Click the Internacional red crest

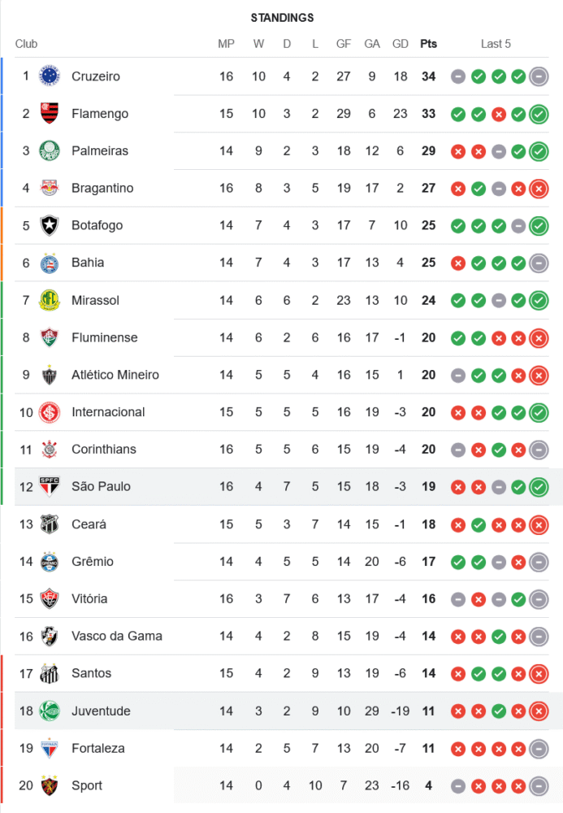[50, 412]
